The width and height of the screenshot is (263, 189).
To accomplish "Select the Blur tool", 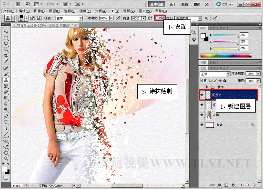I will (x=6, y=104).
